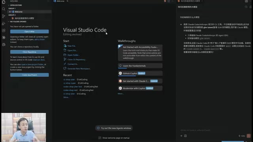Viewport: 253px width, 142px height.
Task: Open the Explorer view in the activity bar
Action: coord(4,2)
